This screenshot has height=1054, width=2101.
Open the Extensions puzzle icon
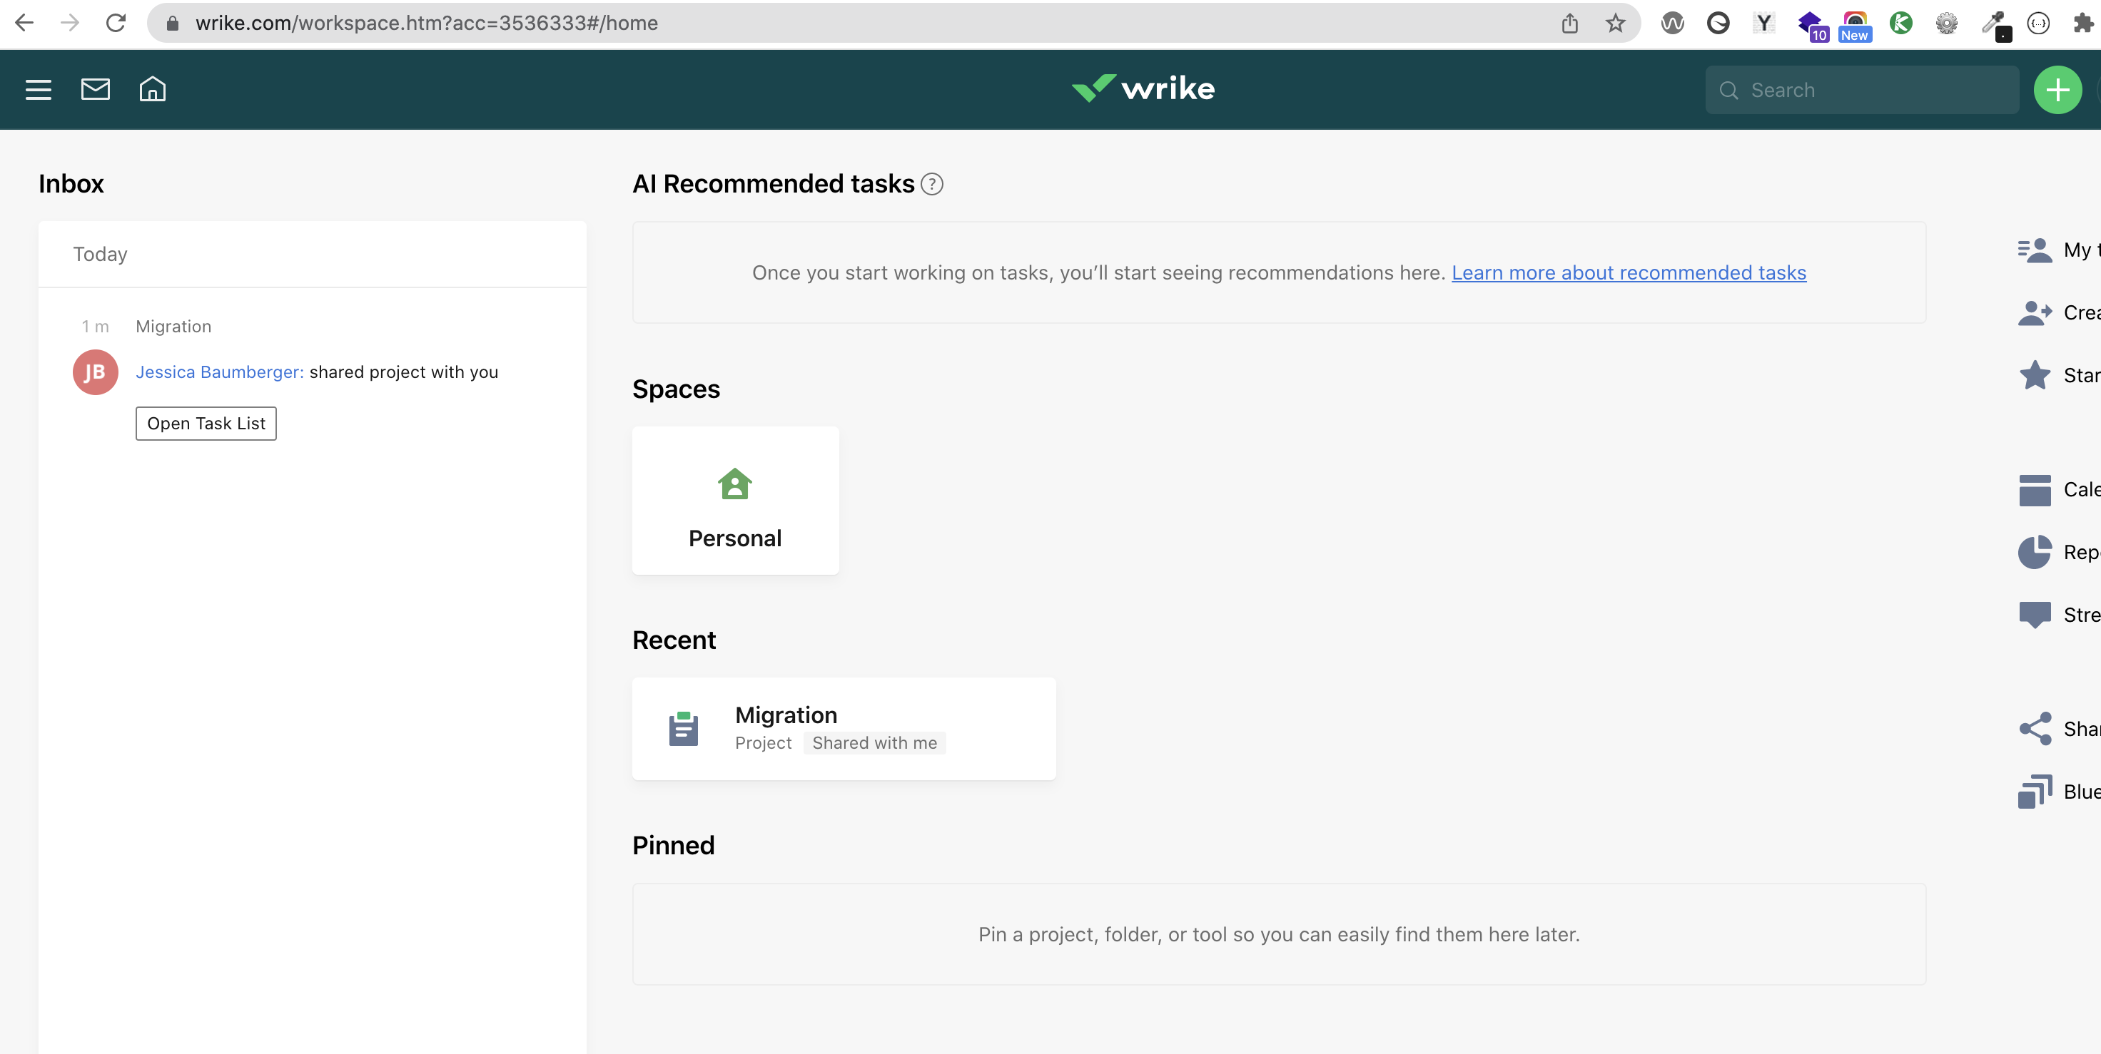point(2084,23)
